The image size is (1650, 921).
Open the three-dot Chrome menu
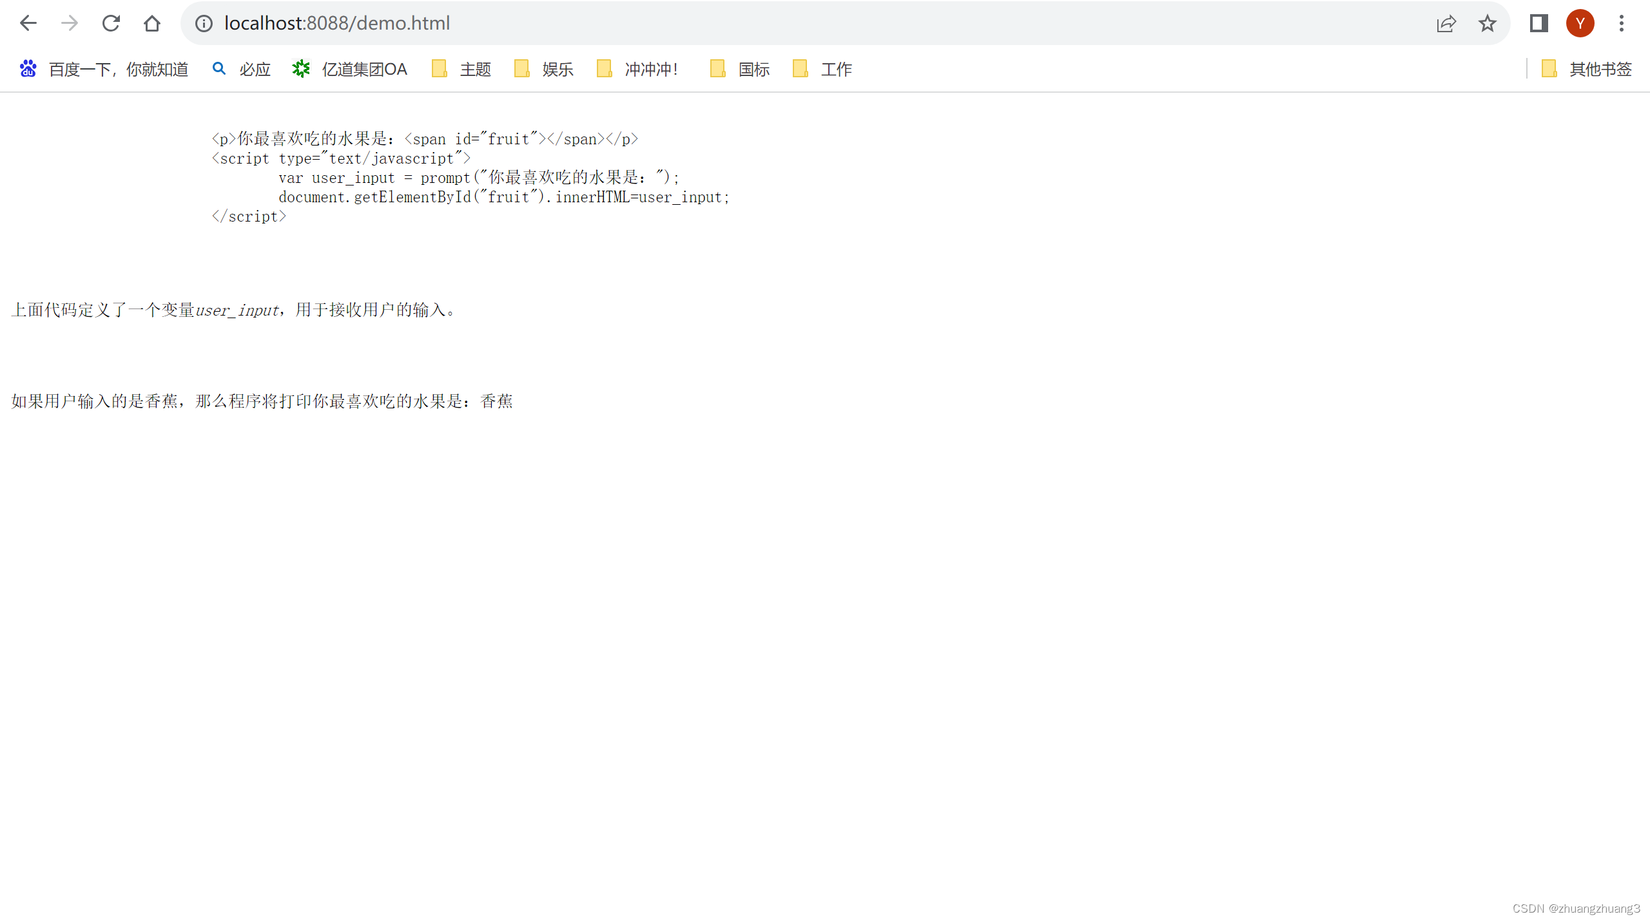[1622, 23]
